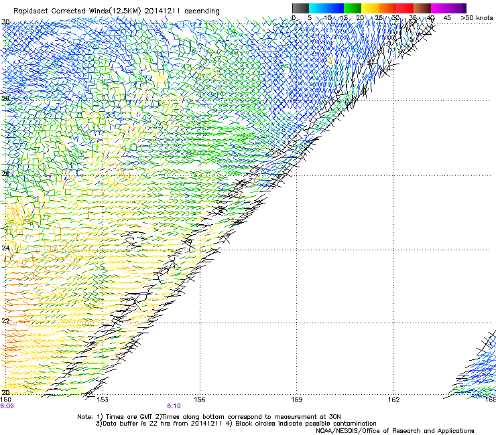Click latitude label '28' on left axis
The height and width of the screenshot is (435, 496).
point(5,98)
